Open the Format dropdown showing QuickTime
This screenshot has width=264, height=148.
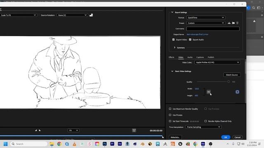pos(206,17)
